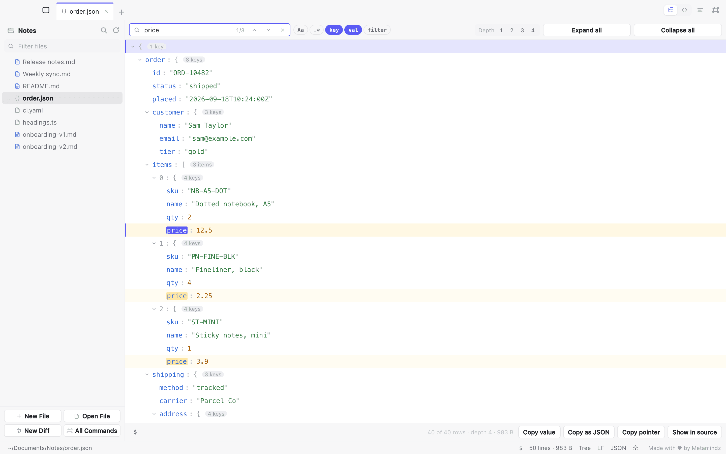726x454 pixels.
Task: Select order.json in the sidebar
Action: 62,98
